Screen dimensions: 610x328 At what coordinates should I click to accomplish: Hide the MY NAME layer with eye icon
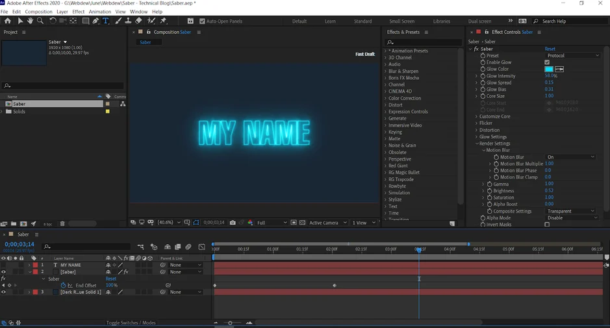coord(3,265)
